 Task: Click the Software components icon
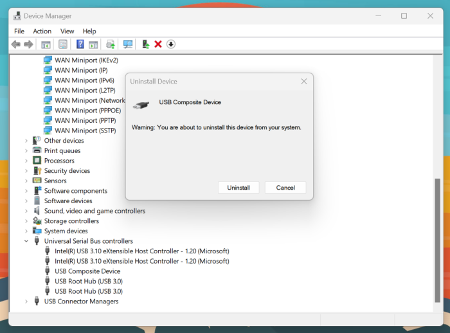(x=37, y=190)
